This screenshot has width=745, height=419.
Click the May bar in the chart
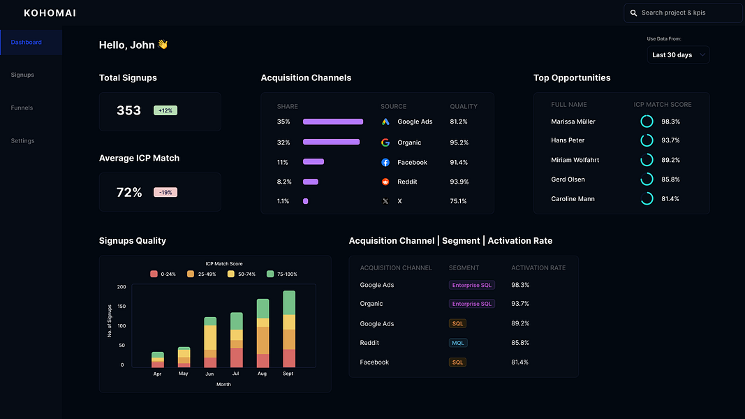(184, 358)
